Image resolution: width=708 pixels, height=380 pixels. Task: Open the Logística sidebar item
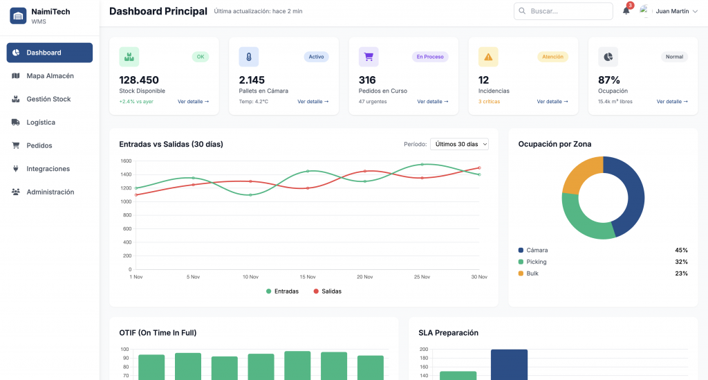tap(41, 123)
